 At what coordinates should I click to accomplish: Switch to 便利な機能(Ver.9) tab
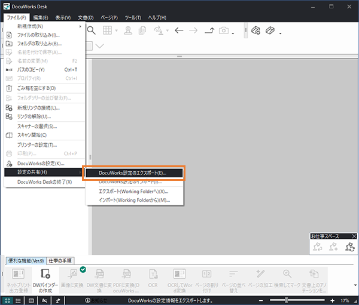[x=26, y=260]
